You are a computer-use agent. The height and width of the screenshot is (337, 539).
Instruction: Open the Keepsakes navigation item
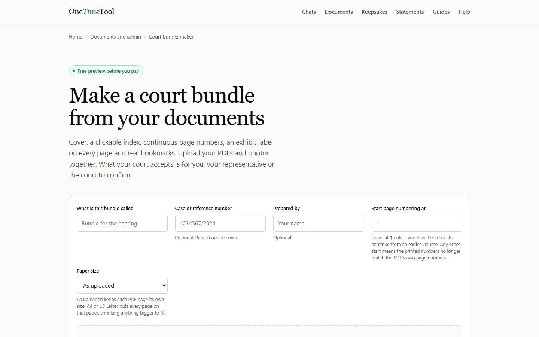374,12
